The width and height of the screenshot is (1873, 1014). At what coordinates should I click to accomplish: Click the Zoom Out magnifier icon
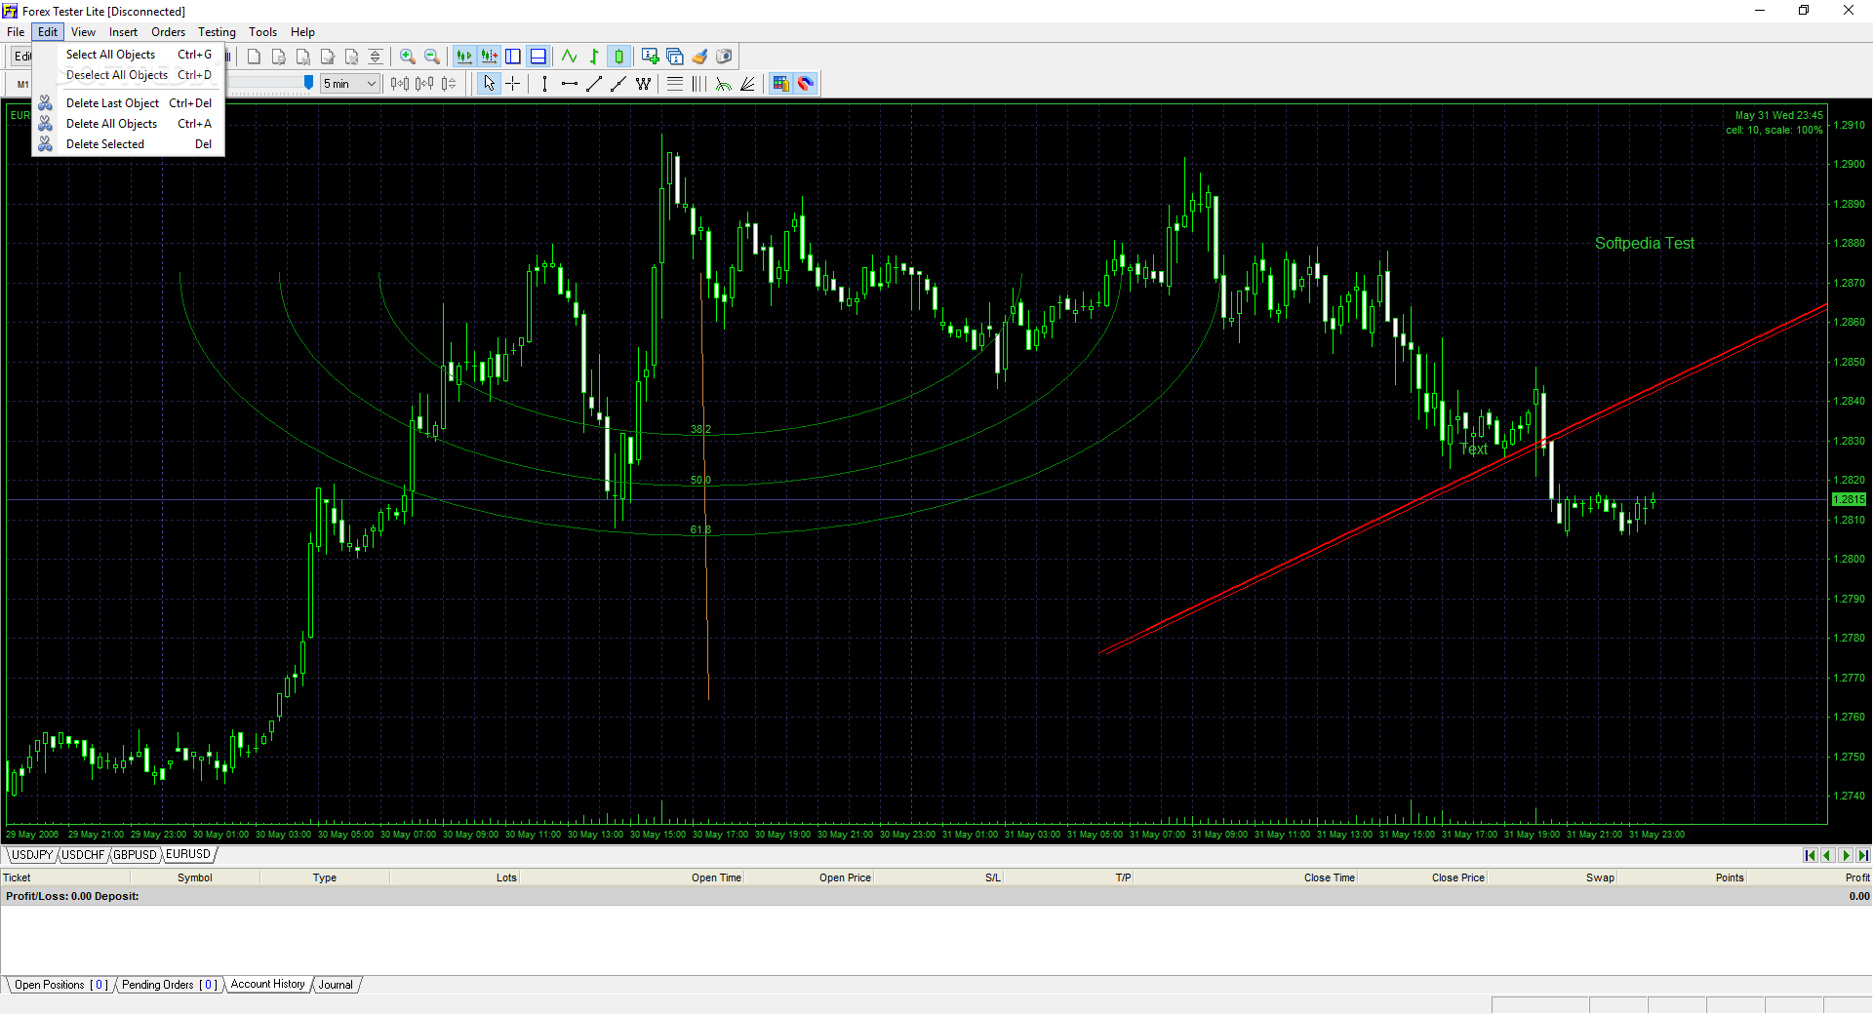click(x=432, y=57)
